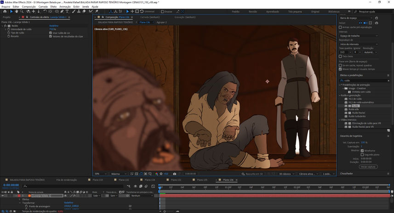The image size is (394, 213).
Task: Click the graph editor icon in timeline
Action: [153, 186]
